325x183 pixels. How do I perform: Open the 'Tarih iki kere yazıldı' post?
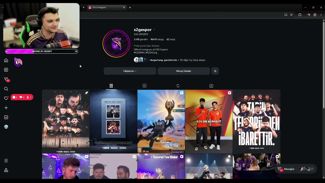[113, 121]
